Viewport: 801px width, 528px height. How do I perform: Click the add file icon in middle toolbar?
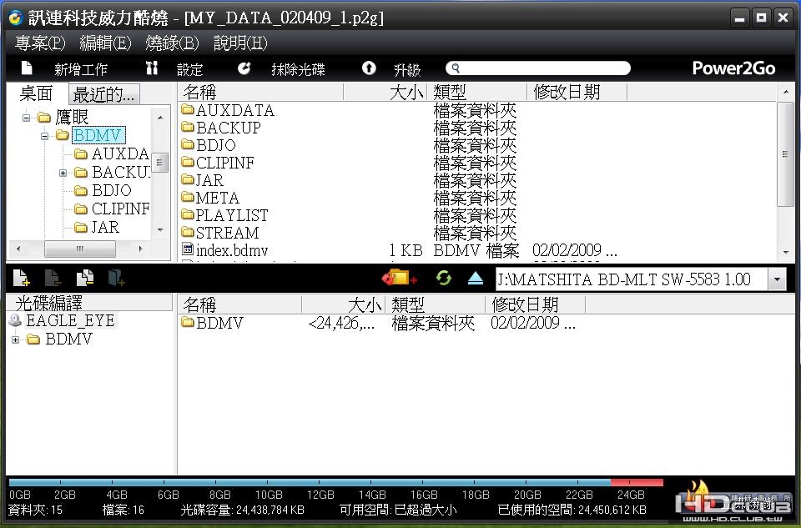21,277
